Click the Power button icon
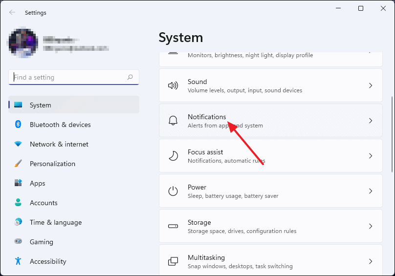Viewport: 395px width, 276px height. click(x=173, y=191)
